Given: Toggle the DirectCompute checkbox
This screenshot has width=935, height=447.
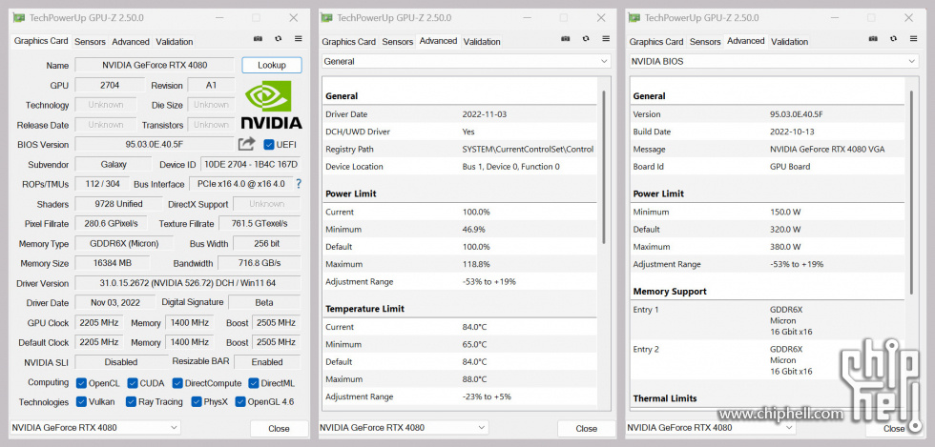Looking at the screenshot, I should [177, 382].
